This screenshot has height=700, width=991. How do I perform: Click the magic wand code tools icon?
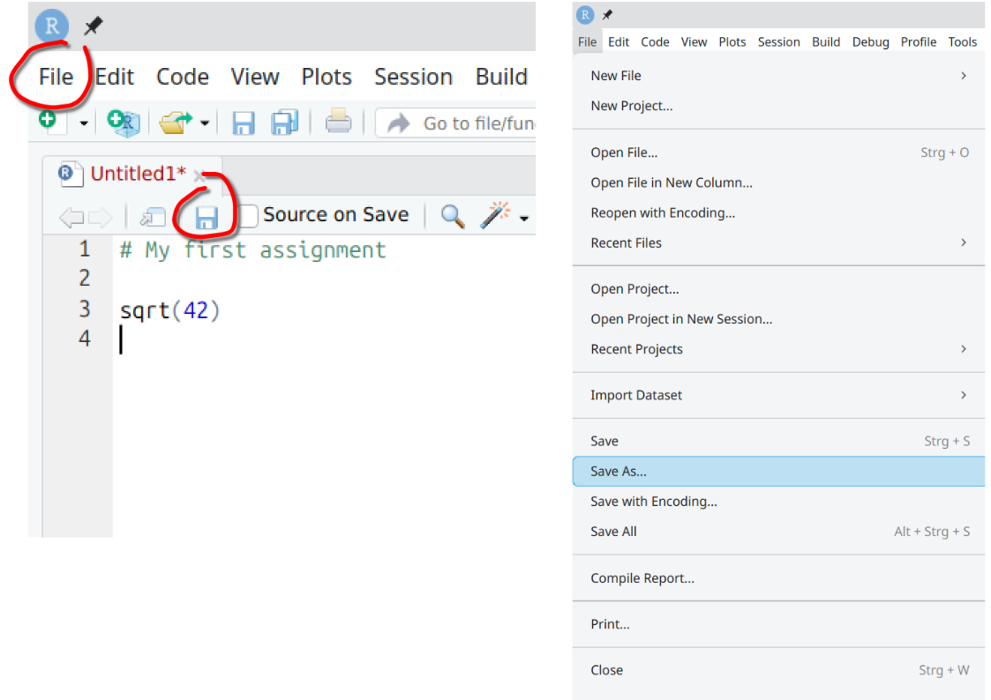coord(495,214)
